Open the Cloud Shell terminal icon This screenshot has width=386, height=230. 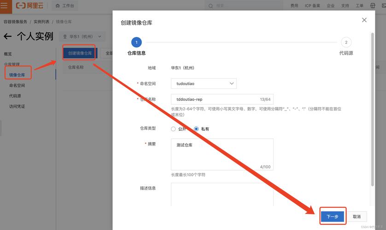coord(384,6)
